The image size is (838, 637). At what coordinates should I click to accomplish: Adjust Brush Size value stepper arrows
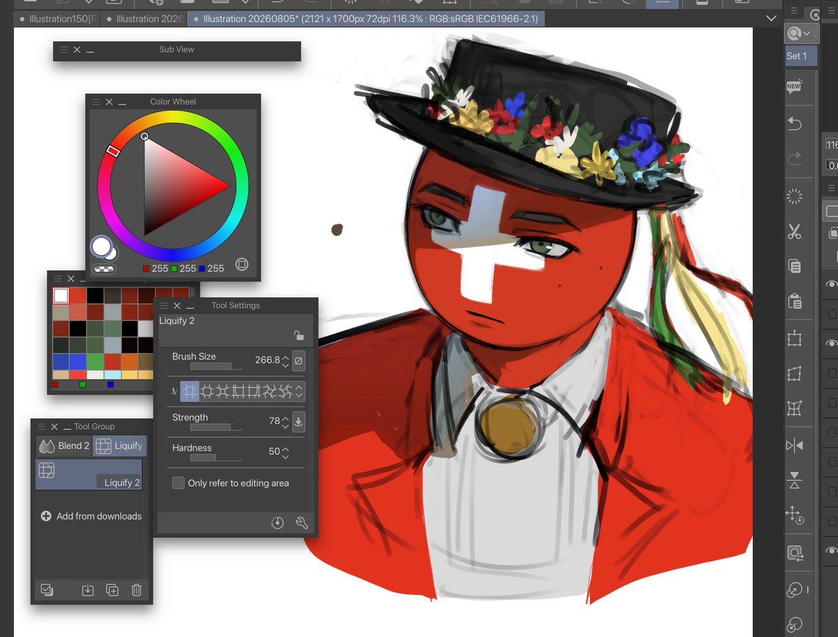click(286, 360)
